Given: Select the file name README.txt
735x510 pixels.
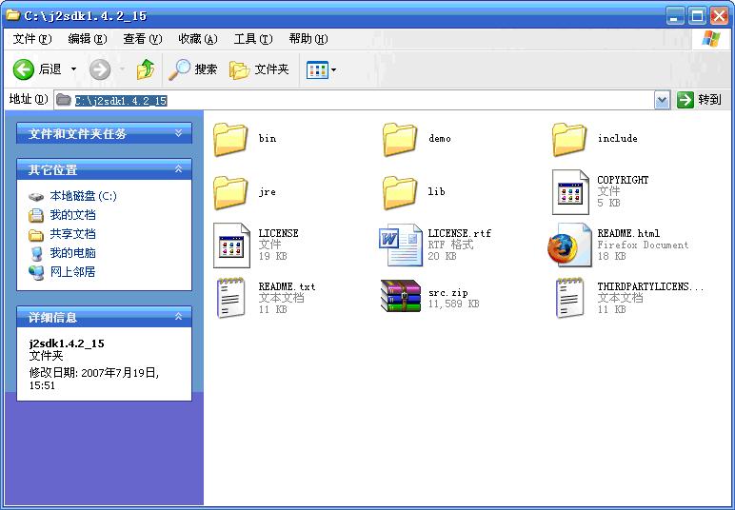Looking at the screenshot, I should click(287, 286).
